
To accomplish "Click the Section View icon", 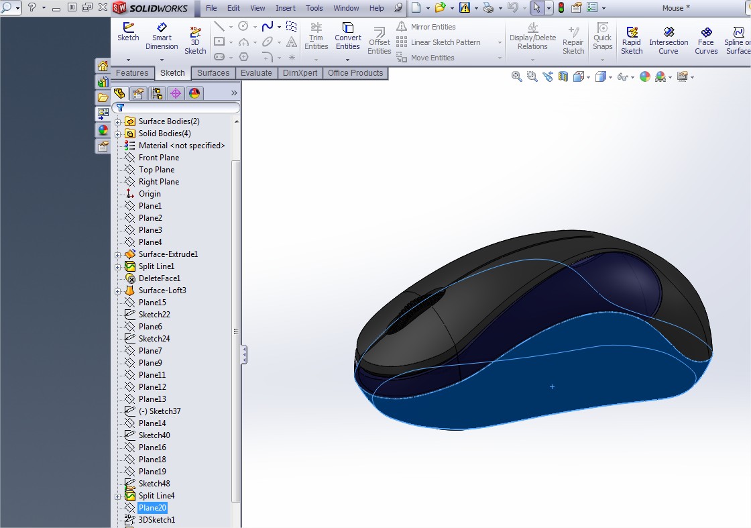I will (563, 76).
